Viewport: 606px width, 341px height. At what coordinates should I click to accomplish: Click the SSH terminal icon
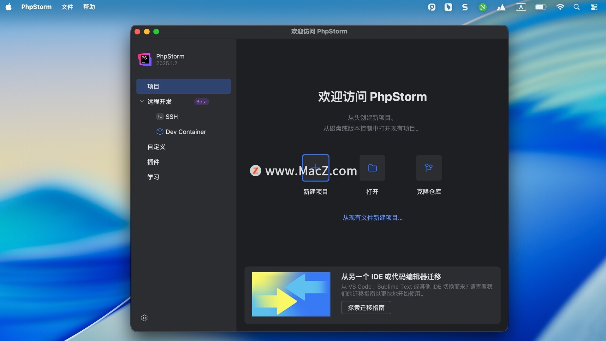160,117
